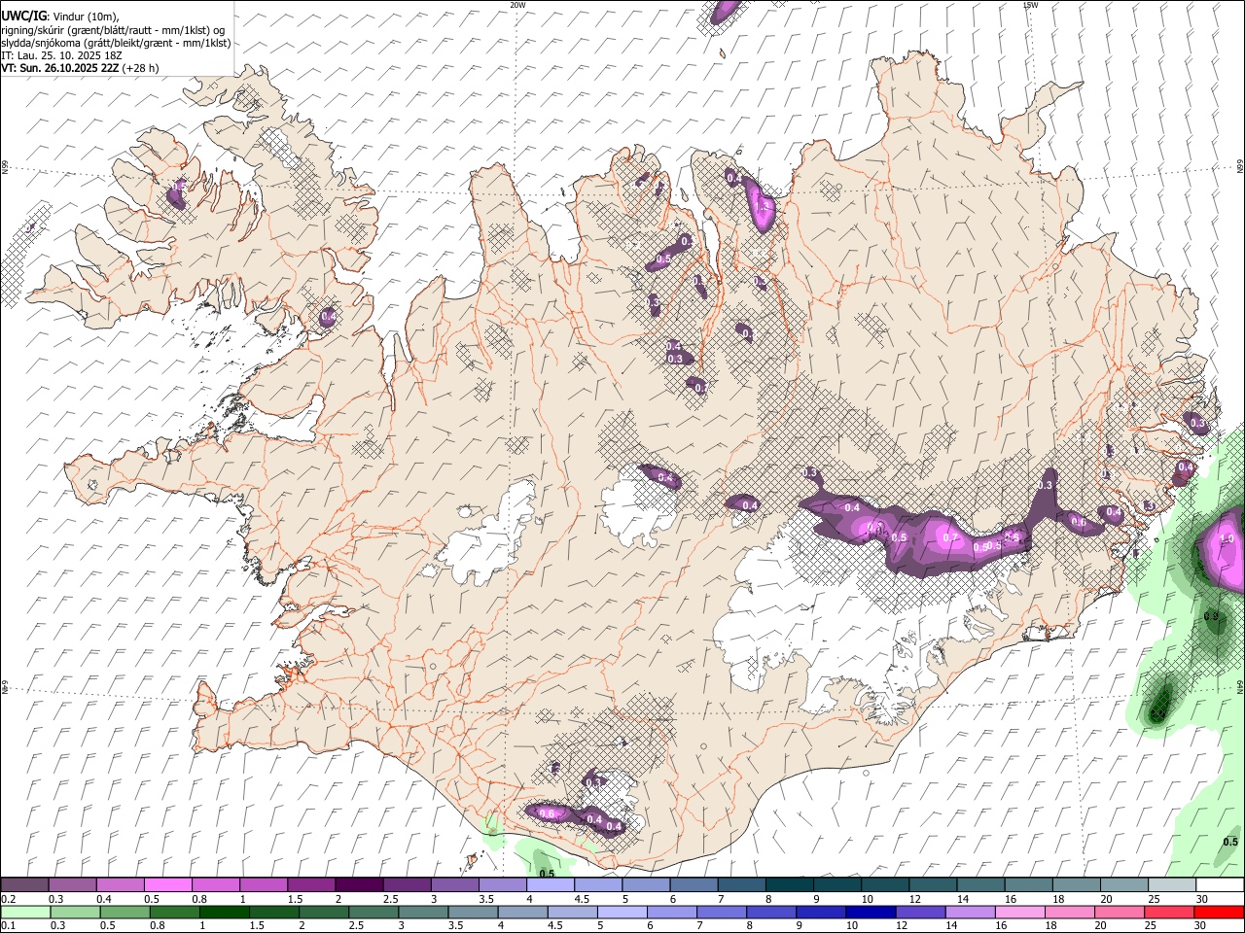1245x933 pixels.
Task: Select the '(+28 h)' forecast offset text
Action: [141, 68]
